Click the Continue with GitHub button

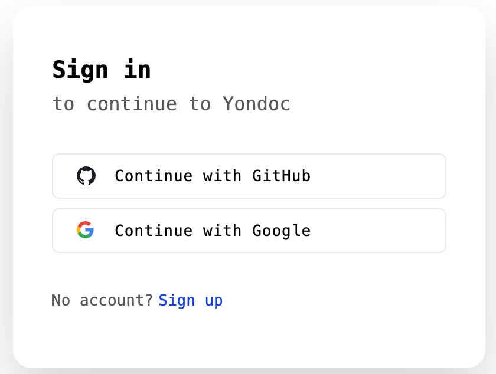249,176
